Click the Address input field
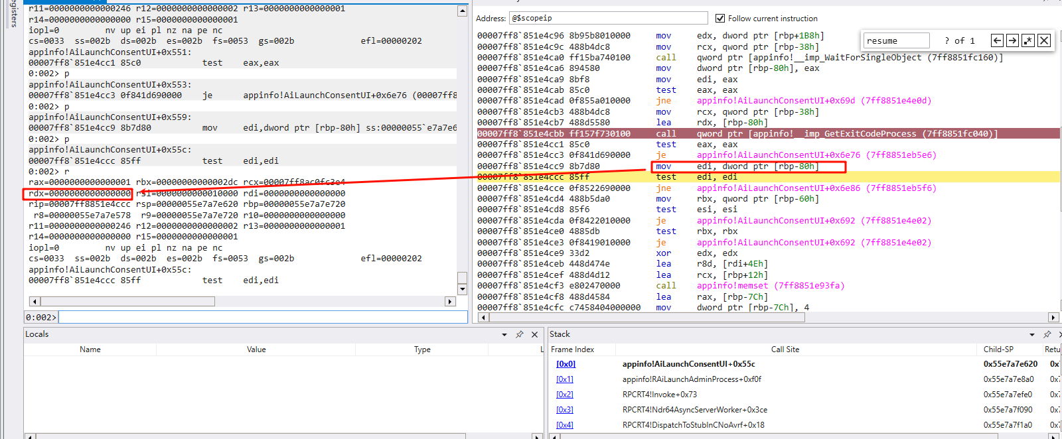This screenshot has width=1062, height=439. [x=608, y=18]
